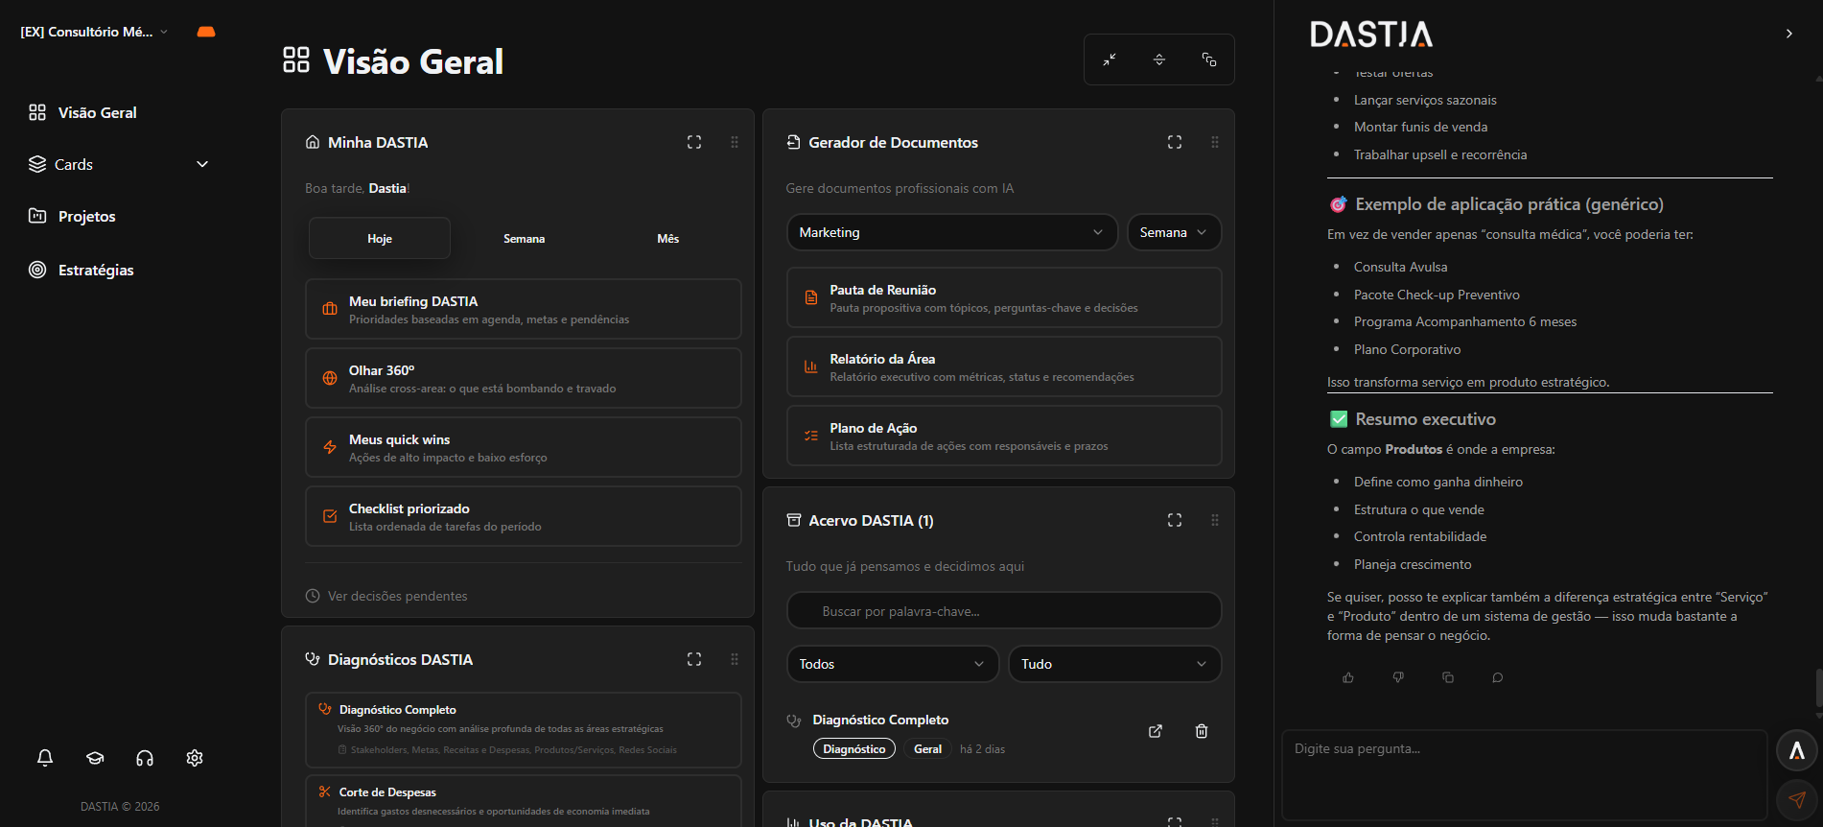The image size is (1823, 827).
Task: Open the Tudo filter dropdown
Action: (x=1115, y=664)
